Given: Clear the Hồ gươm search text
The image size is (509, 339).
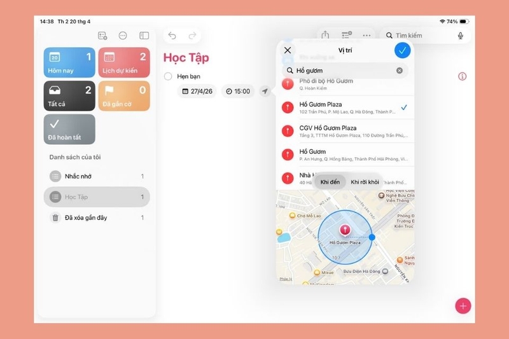Looking at the screenshot, I should [400, 71].
